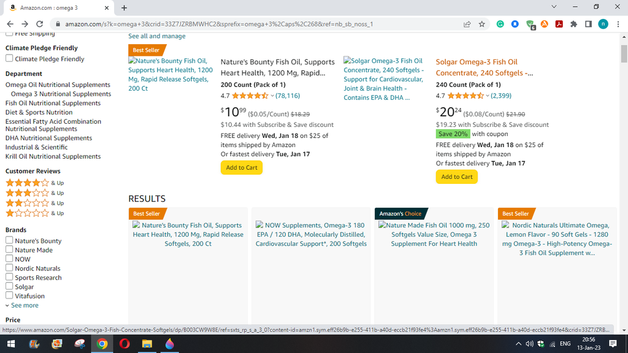
Task: Open rating dropdown beside 2,399 reviews
Action: click(x=488, y=96)
